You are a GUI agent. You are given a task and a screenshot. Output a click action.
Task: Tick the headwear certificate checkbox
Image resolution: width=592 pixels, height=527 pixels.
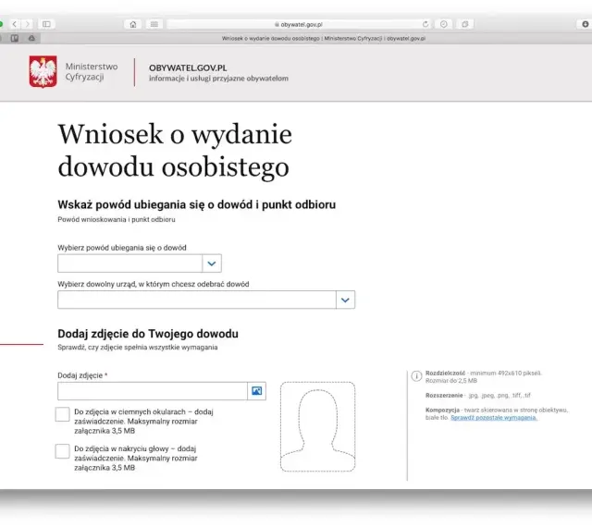[x=62, y=451]
